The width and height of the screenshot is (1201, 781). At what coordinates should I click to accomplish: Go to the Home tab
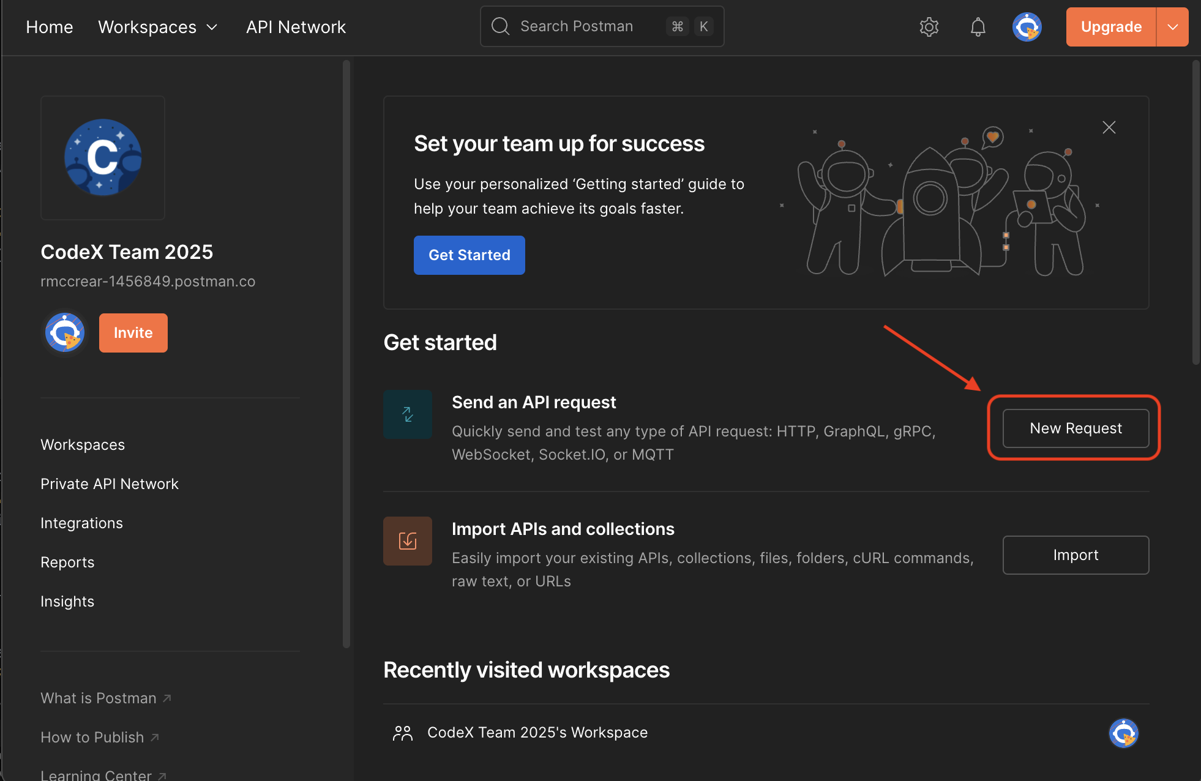[x=50, y=27]
